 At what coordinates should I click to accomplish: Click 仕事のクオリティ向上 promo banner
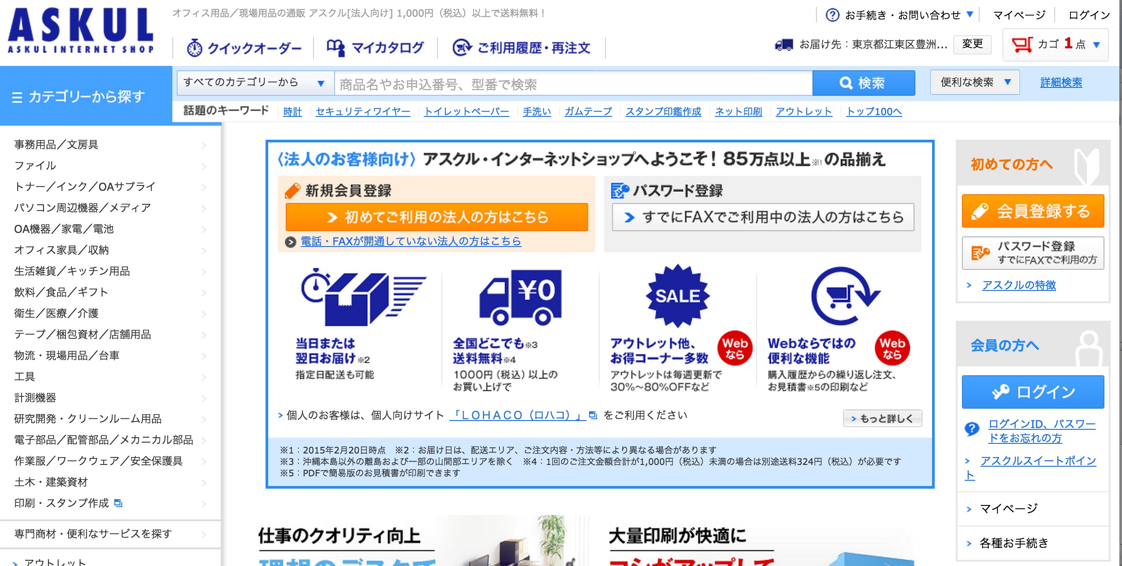[423, 541]
